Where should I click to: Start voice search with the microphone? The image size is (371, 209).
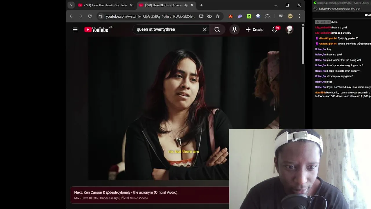[x=234, y=29]
